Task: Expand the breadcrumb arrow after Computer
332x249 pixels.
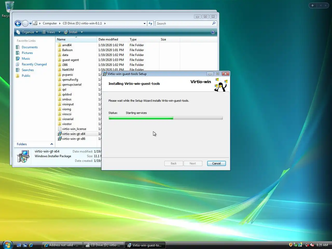Action: 60,23
